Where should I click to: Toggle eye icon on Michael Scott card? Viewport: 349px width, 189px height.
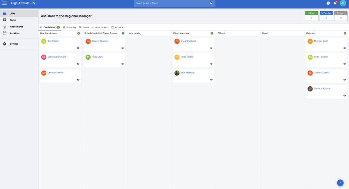pos(344,48)
